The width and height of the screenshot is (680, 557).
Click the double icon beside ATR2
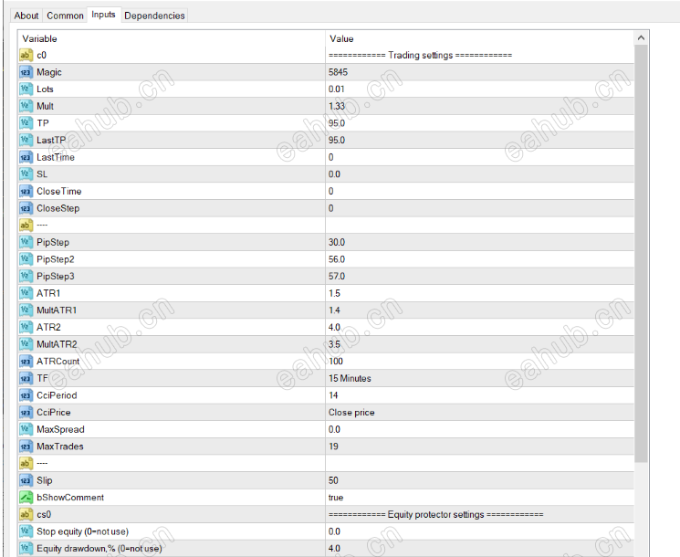click(26, 327)
